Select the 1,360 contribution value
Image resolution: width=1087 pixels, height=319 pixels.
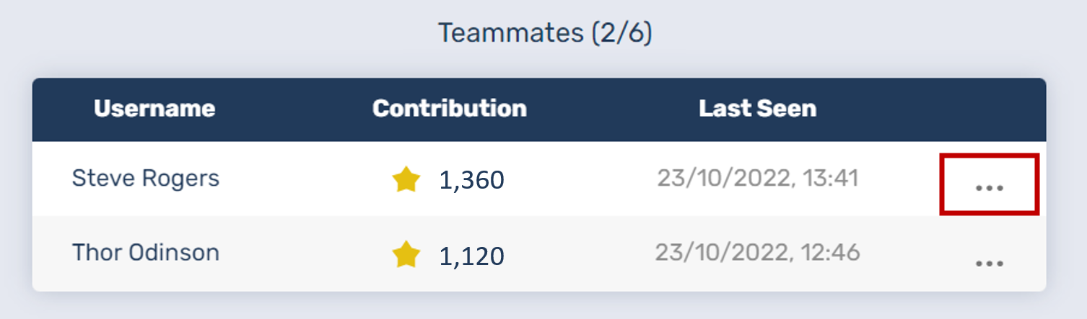click(471, 180)
